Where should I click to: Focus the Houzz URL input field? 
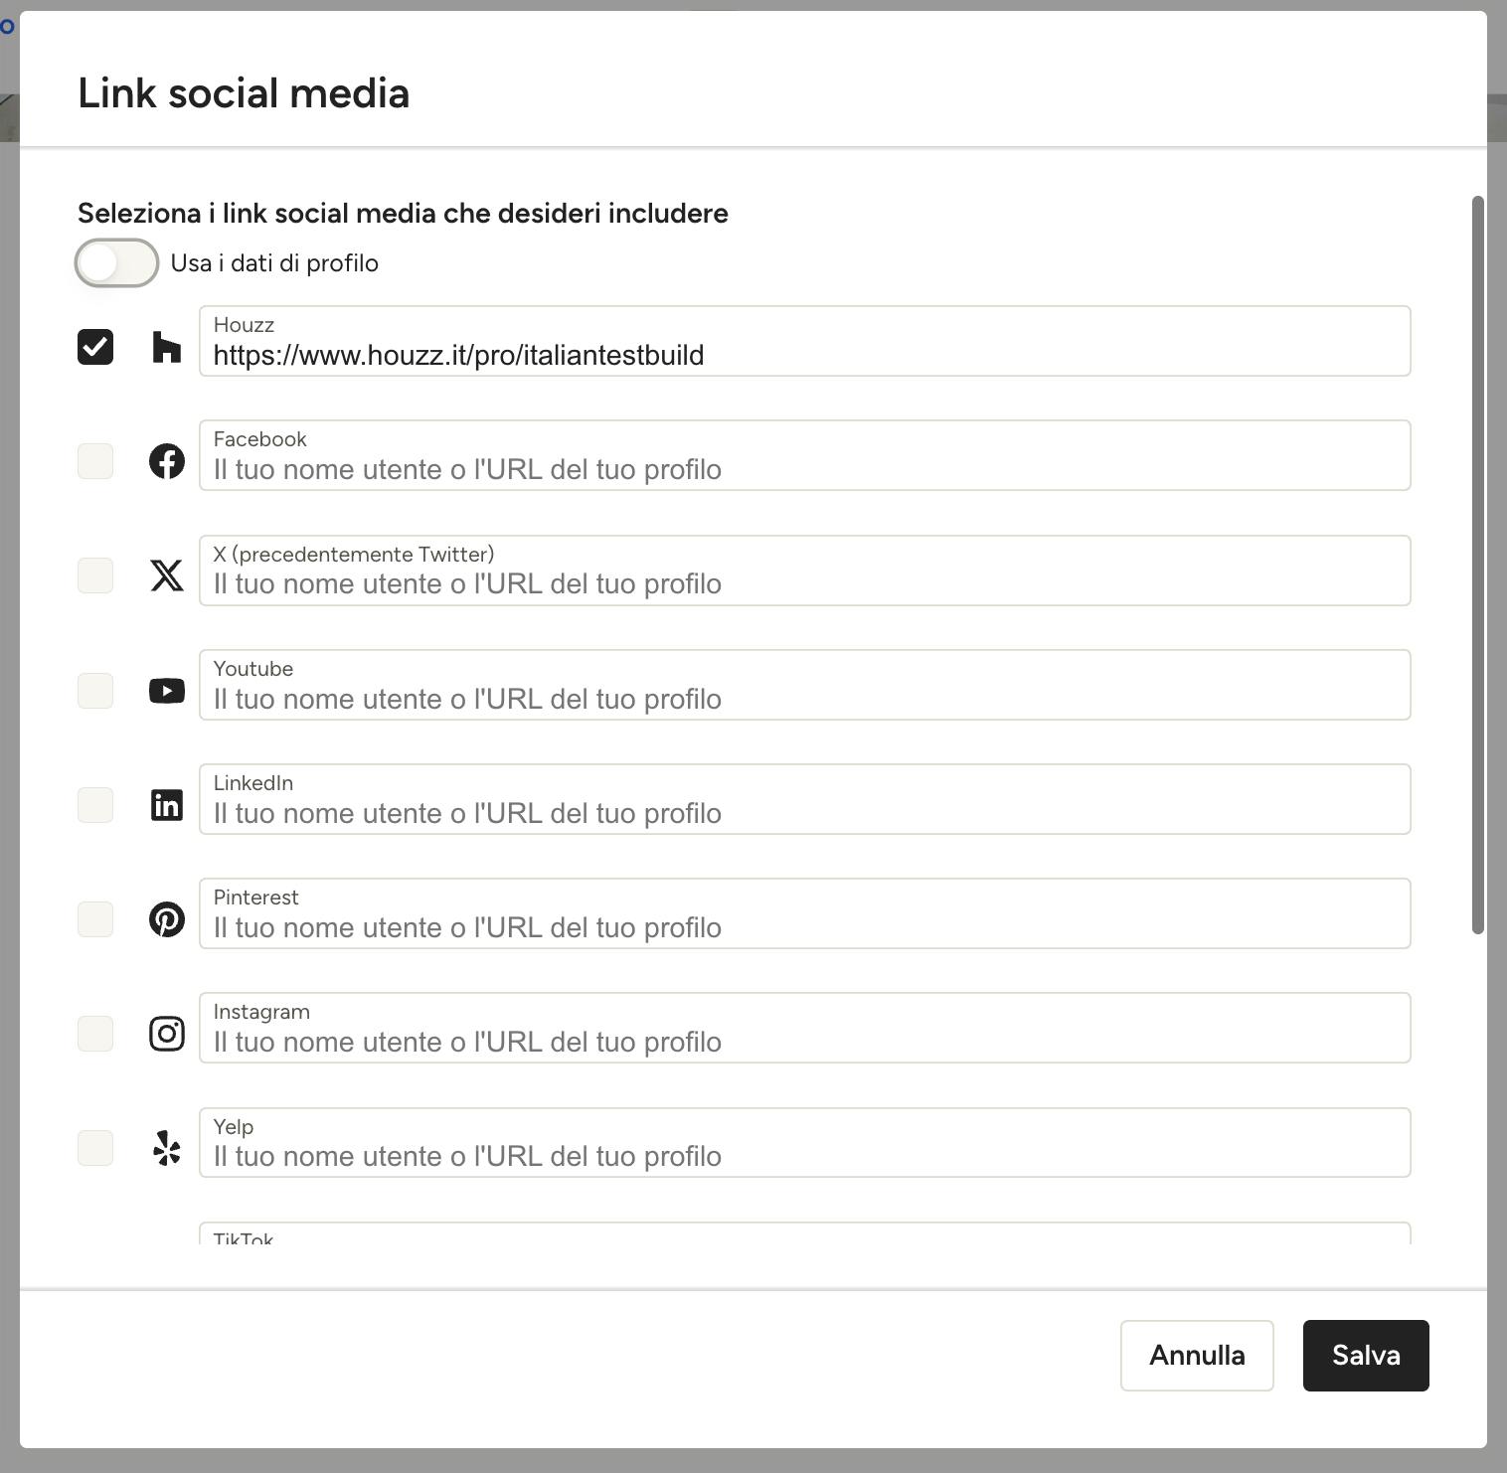[805, 341]
